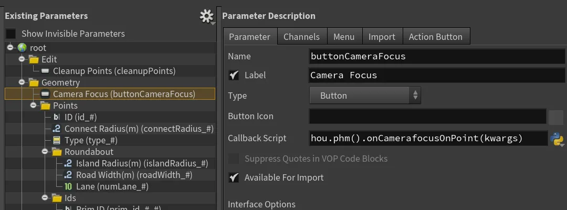
Task: Collapse the Points folder
Action: click(33, 106)
